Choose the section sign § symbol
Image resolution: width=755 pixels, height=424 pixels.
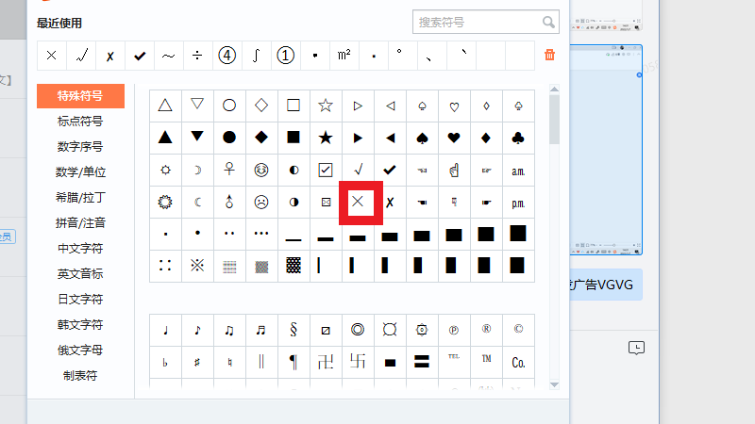pyautogui.click(x=294, y=330)
